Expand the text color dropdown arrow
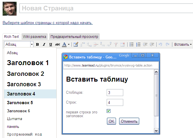193x138 pixels. point(69,45)
